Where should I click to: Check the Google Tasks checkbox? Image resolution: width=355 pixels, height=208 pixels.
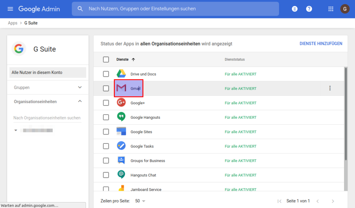106,146
